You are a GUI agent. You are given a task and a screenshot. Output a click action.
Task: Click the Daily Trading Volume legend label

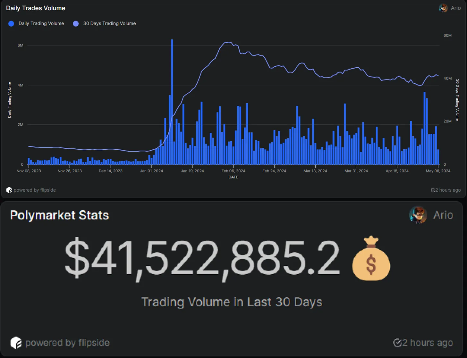[41, 23]
